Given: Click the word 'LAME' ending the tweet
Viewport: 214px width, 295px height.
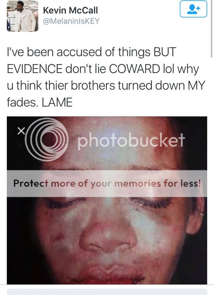Looking at the screenshot, I should tap(57, 102).
